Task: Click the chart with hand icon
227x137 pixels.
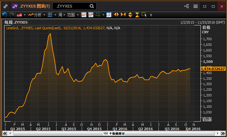Action: 91,15
